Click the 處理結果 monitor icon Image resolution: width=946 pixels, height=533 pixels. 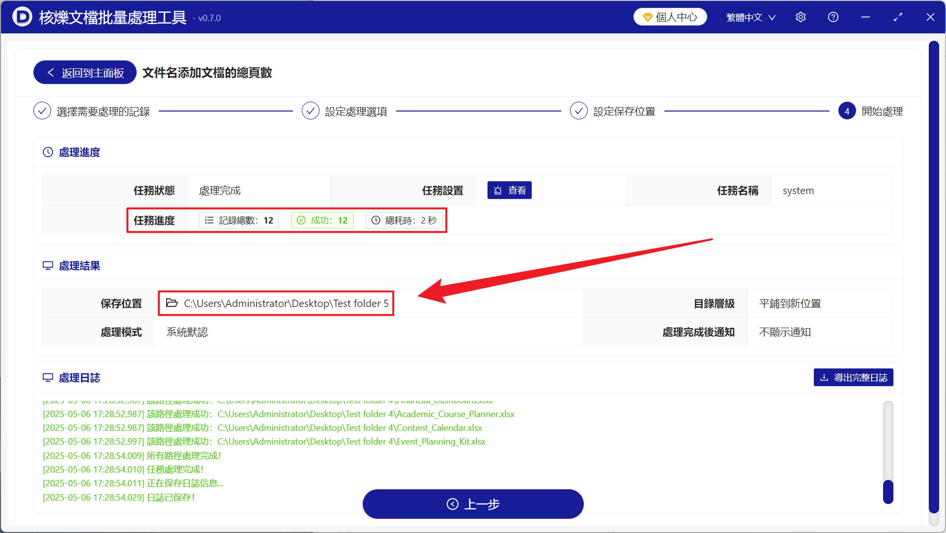(48, 266)
